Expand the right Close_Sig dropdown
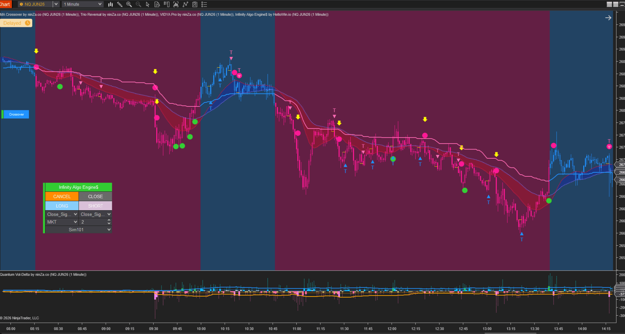Image resolution: width=625 pixels, height=334 pixels. (95, 214)
